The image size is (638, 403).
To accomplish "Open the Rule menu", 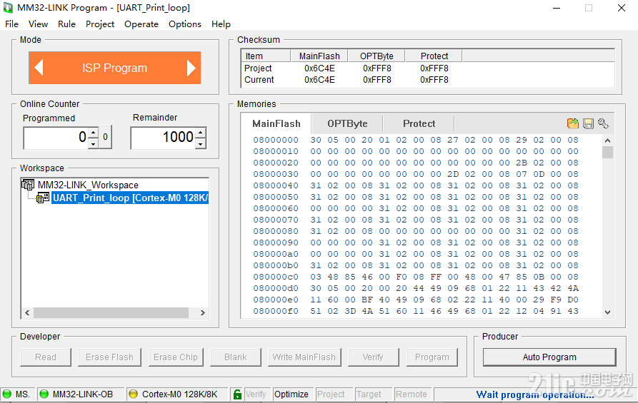I will 66,24.
